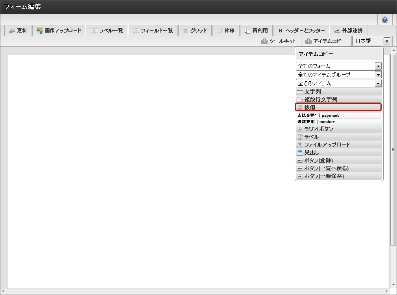The image size is (397, 295).
Task: Click the 複数行文字列 textarea icon
Action: point(300,100)
